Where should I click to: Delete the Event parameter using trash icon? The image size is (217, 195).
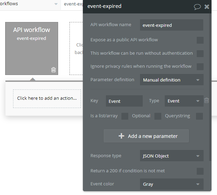click(206, 100)
